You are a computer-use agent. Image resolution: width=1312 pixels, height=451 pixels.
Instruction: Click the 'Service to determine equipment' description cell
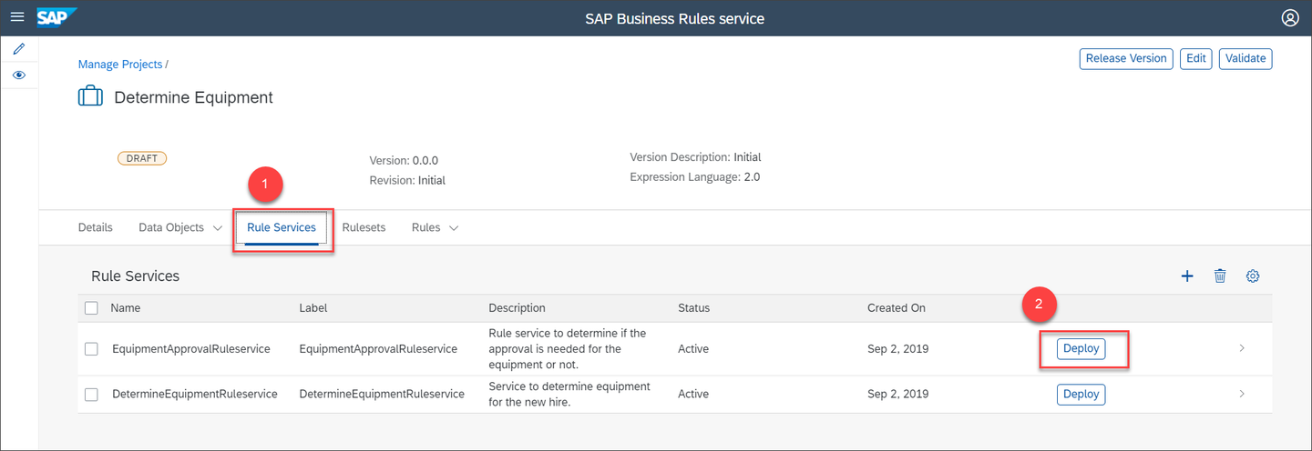coord(569,394)
